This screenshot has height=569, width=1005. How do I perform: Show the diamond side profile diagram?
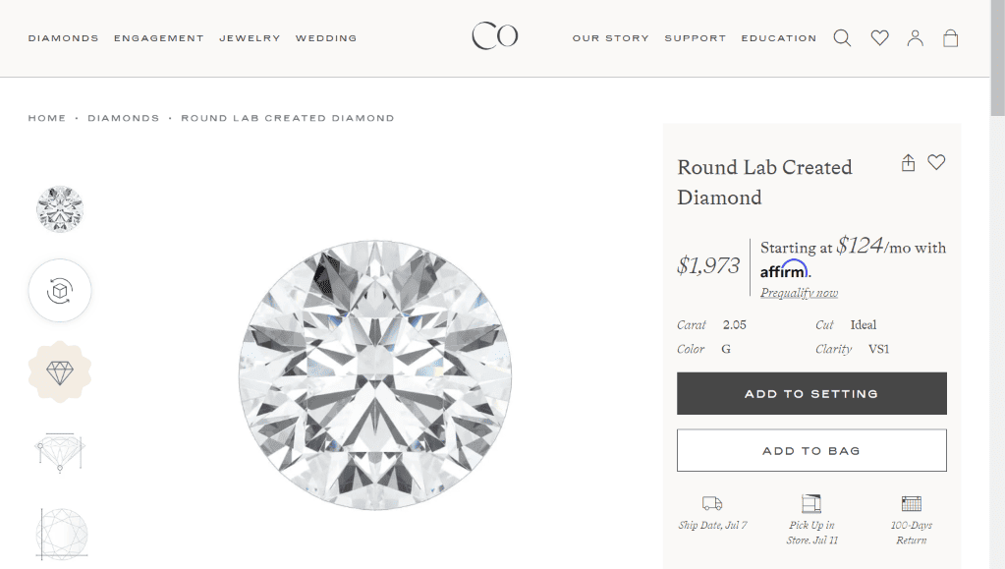pos(60,452)
